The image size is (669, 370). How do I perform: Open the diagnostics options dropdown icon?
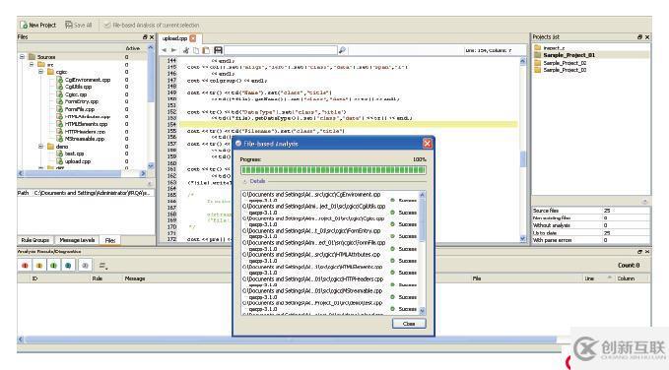tap(102, 266)
